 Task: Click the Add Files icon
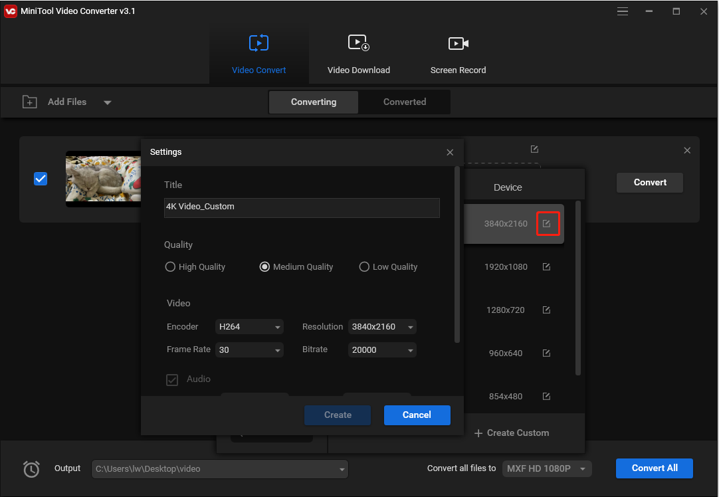29,102
